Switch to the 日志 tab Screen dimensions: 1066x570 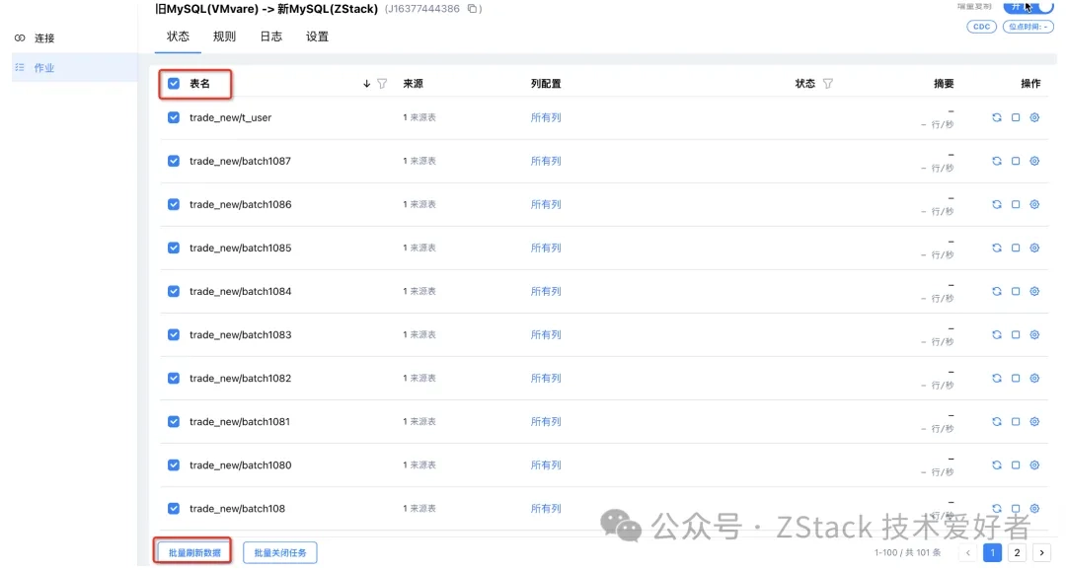click(x=270, y=36)
